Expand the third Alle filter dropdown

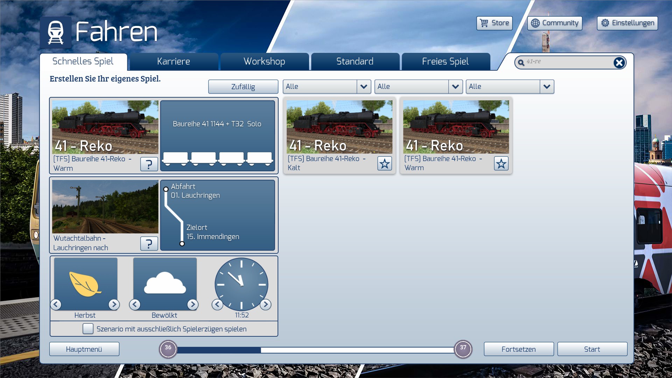pyautogui.click(x=547, y=86)
